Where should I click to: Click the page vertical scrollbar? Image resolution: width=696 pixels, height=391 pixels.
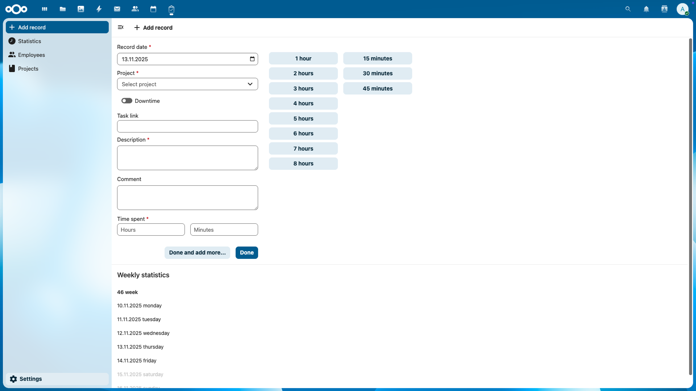[x=690, y=206]
